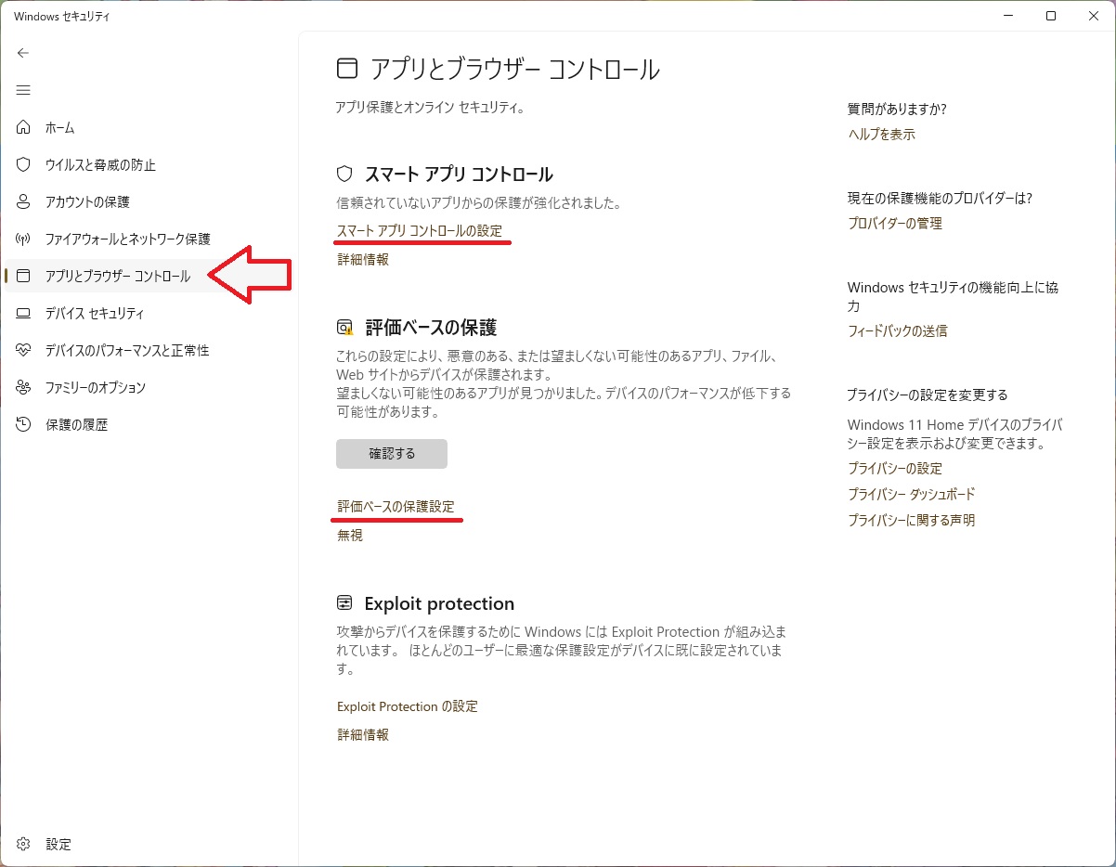Click フィードバックの送信 link

(x=897, y=330)
